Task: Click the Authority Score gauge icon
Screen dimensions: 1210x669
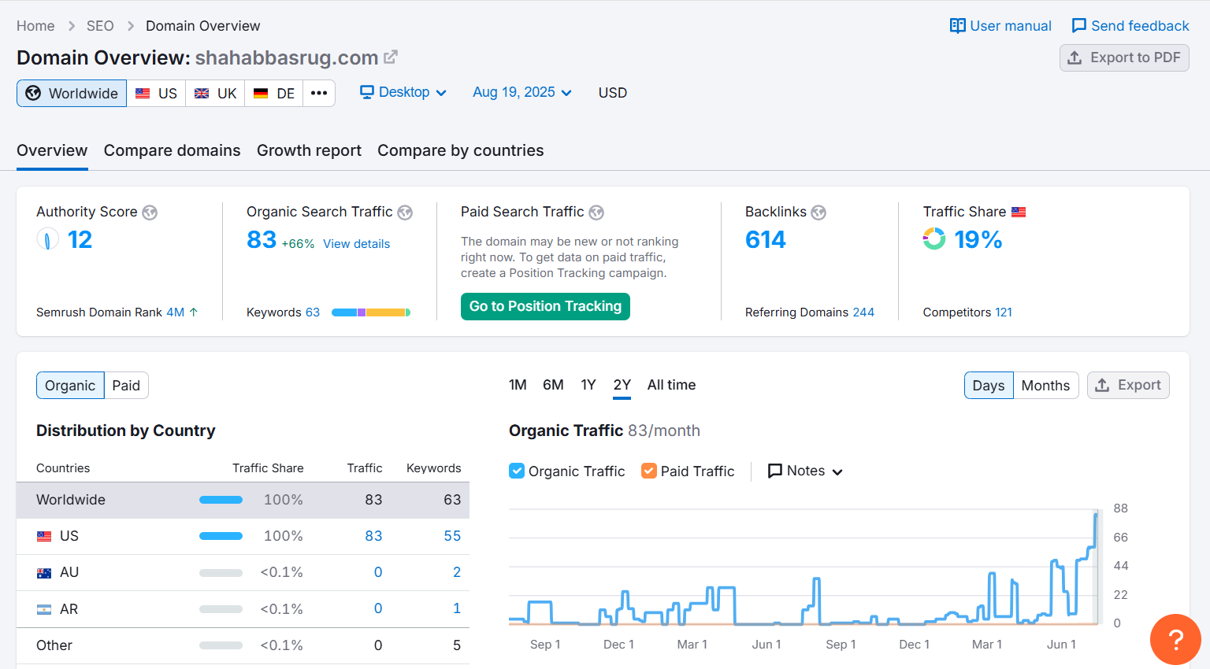Action: [x=47, y=238]
